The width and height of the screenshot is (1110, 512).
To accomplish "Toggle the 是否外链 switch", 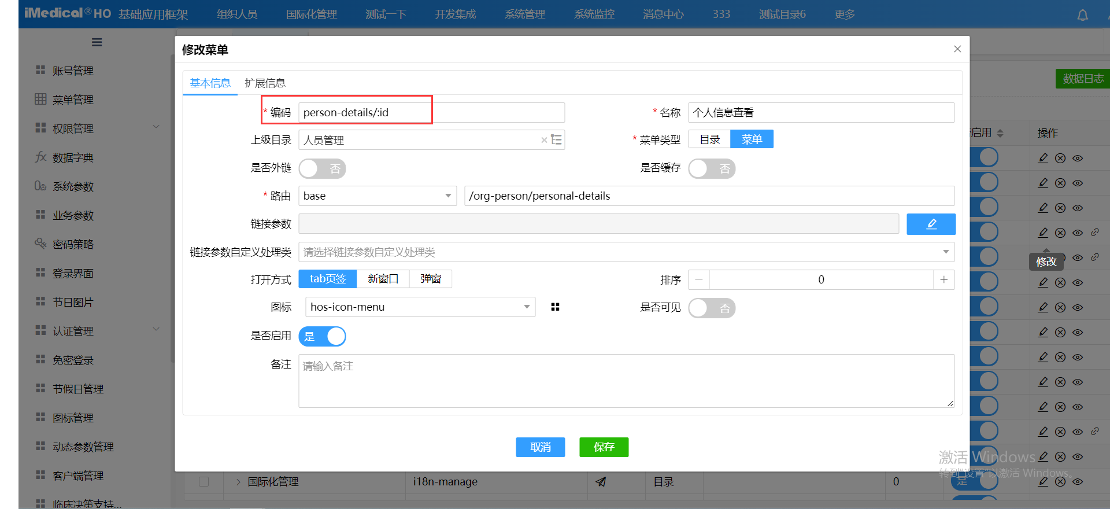I will tap(322, 169).
